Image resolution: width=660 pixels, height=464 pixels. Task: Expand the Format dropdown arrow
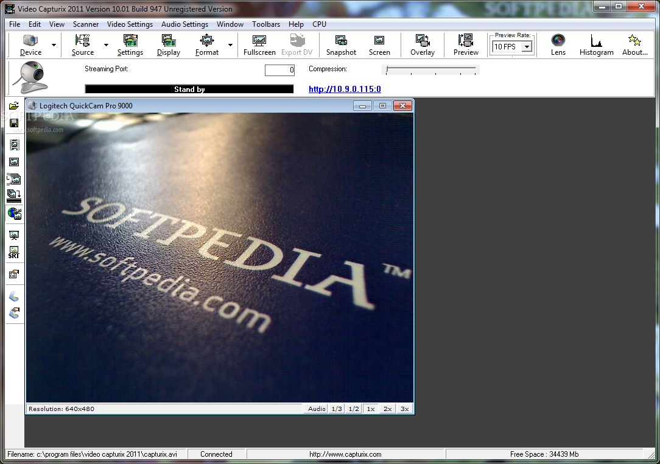[x=230, y=45]
